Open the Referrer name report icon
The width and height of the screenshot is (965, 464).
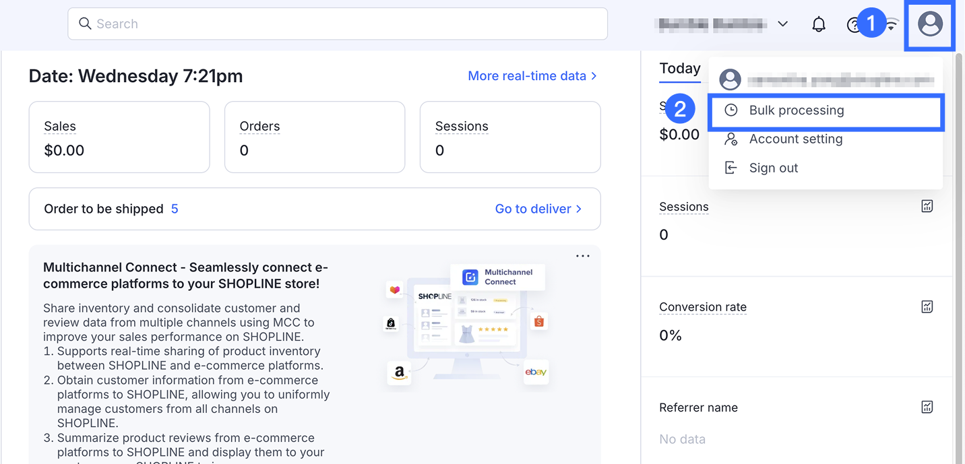tap(927, 407)
